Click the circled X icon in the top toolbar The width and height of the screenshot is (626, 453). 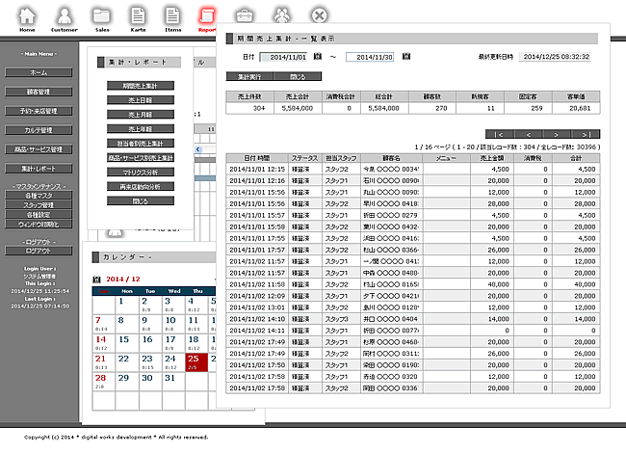click(319, 15)
